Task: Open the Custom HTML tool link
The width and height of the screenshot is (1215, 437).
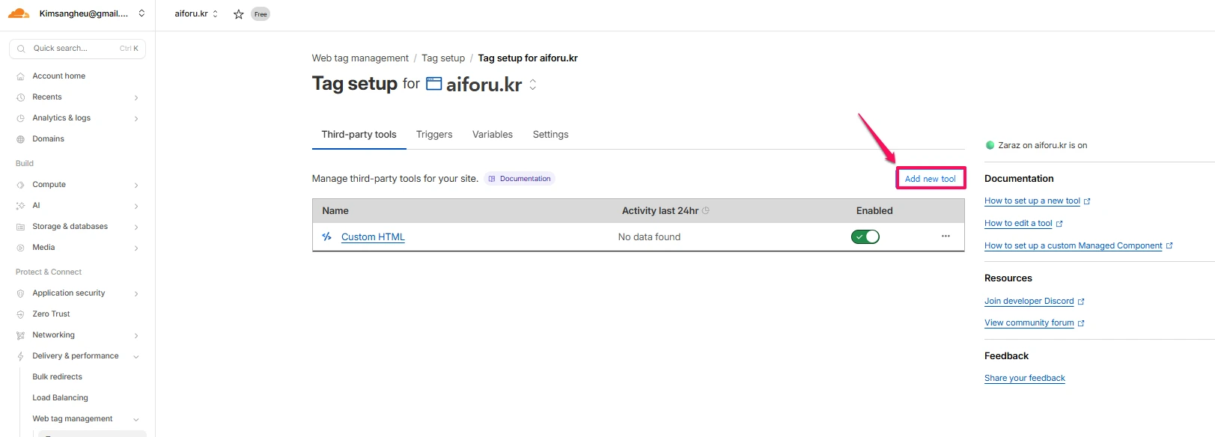Action: coord(373,237)
